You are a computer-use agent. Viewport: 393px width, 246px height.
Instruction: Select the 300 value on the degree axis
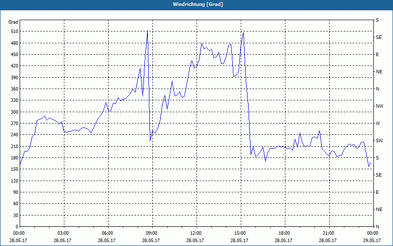[x=15, y=112]
